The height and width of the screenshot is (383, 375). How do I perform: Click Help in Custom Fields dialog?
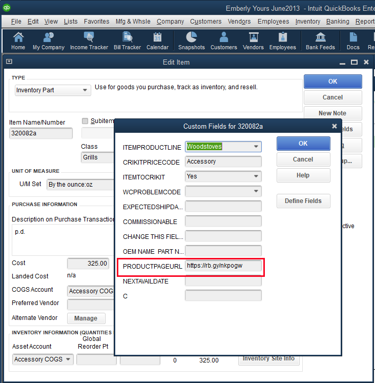point(303,175)
